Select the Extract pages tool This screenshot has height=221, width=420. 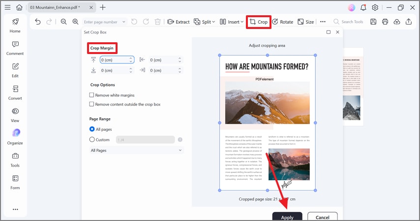tap(179, 22)
